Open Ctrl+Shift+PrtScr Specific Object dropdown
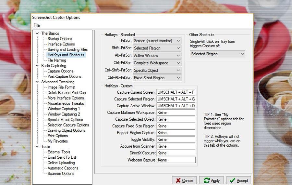This screenshot has height=185, width=292. tap(157, 70)
